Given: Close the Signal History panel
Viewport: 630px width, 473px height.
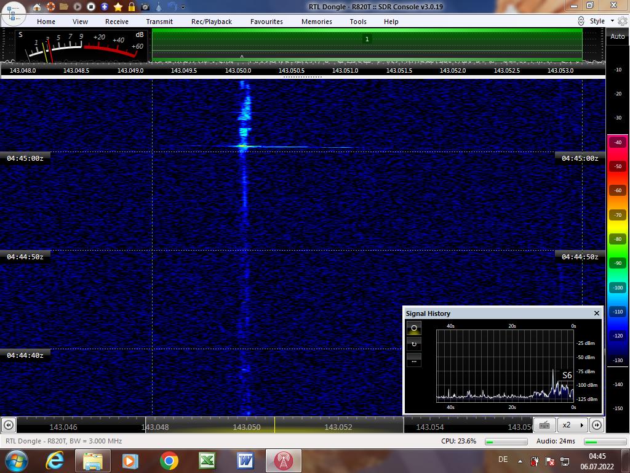Looking at the screenshot, I should pyautogui.click(x=597, y=313).
